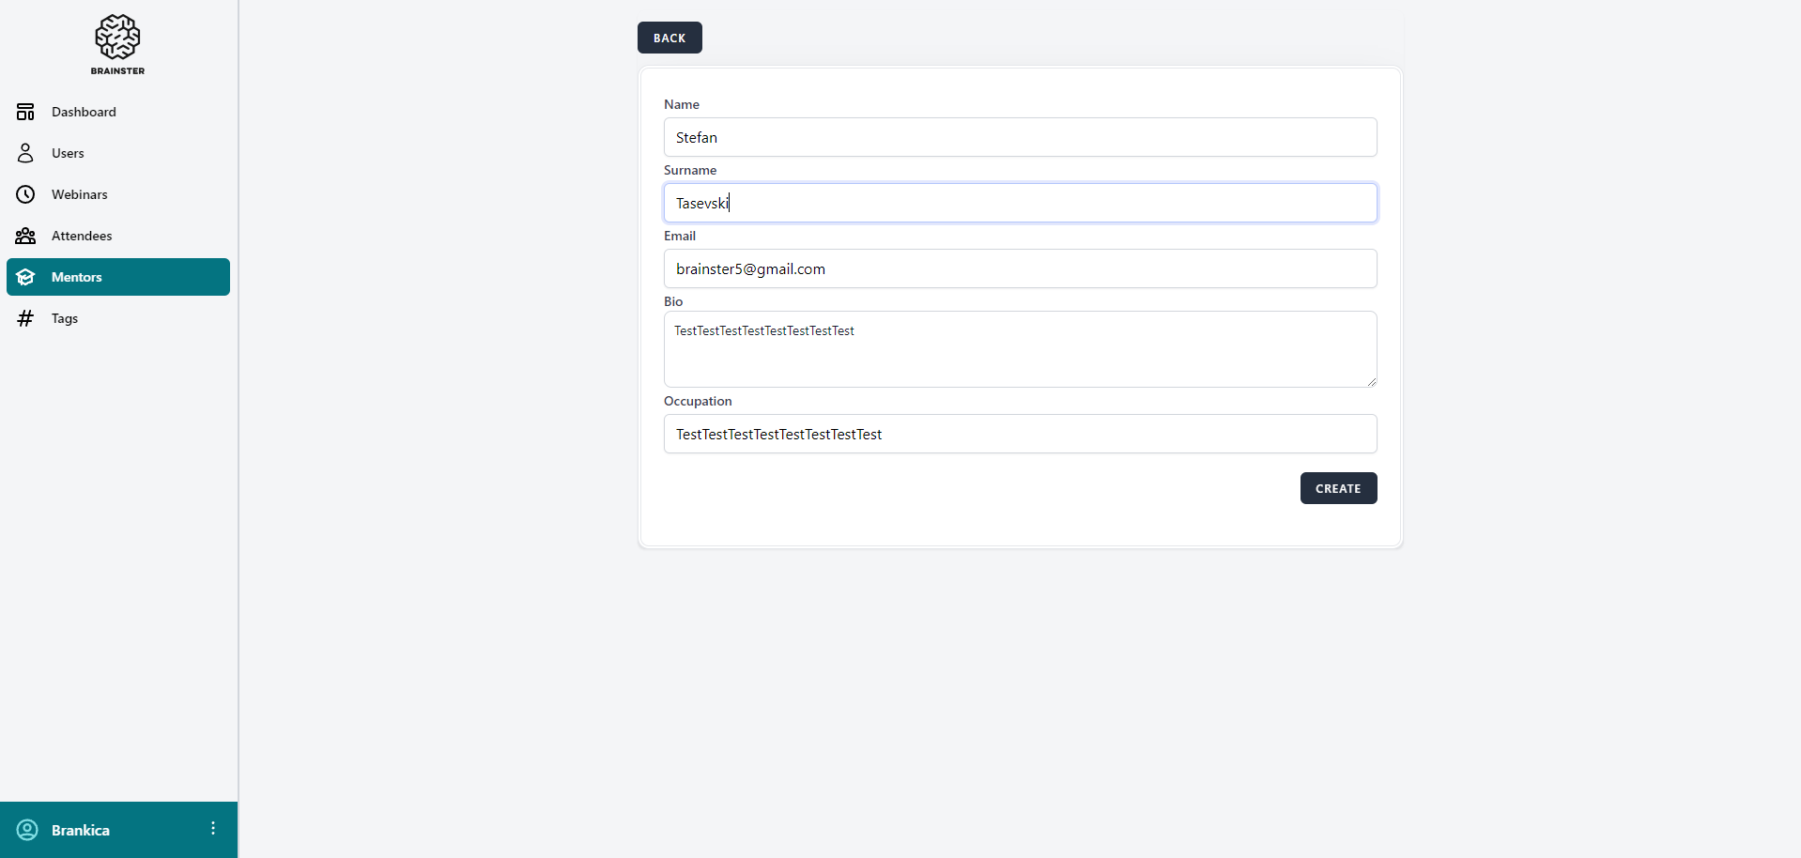This screenshot has width=1801, height=858.
Task: Click the Brankica profile avatar icon
Action: click(27, 830)
